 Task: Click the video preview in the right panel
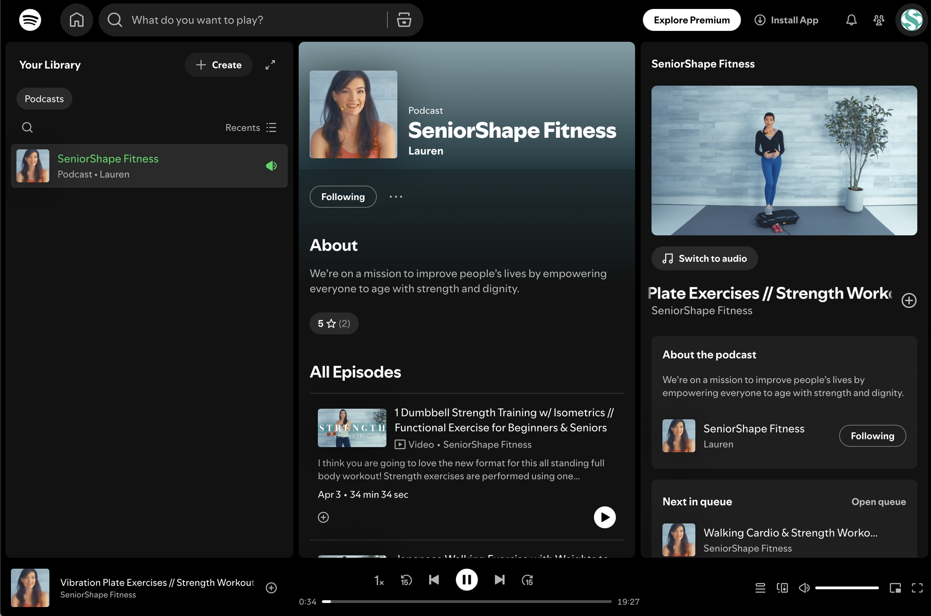click(784, 161)
